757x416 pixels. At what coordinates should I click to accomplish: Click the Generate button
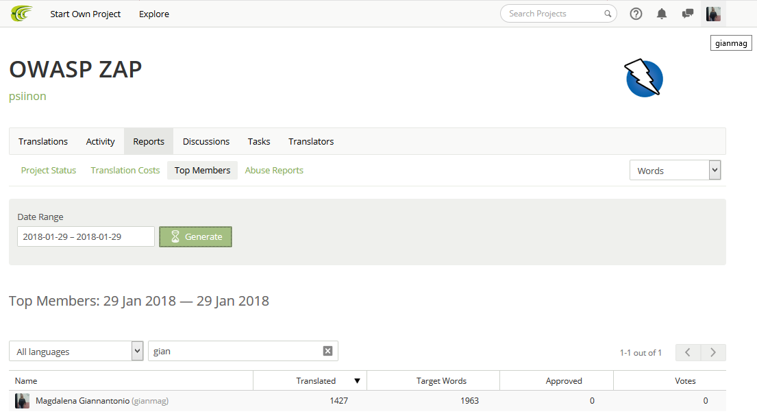[x=195, y=236]
